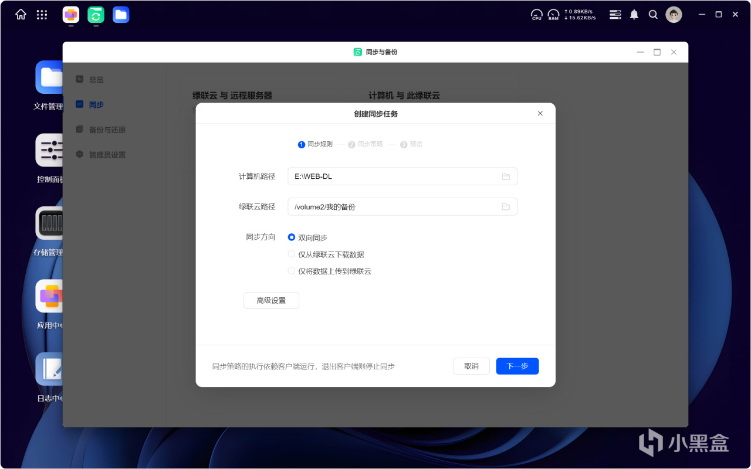Switch to App Center taskbar icon
This screenshot has width=751, height=469.
(x=71, y=15)
